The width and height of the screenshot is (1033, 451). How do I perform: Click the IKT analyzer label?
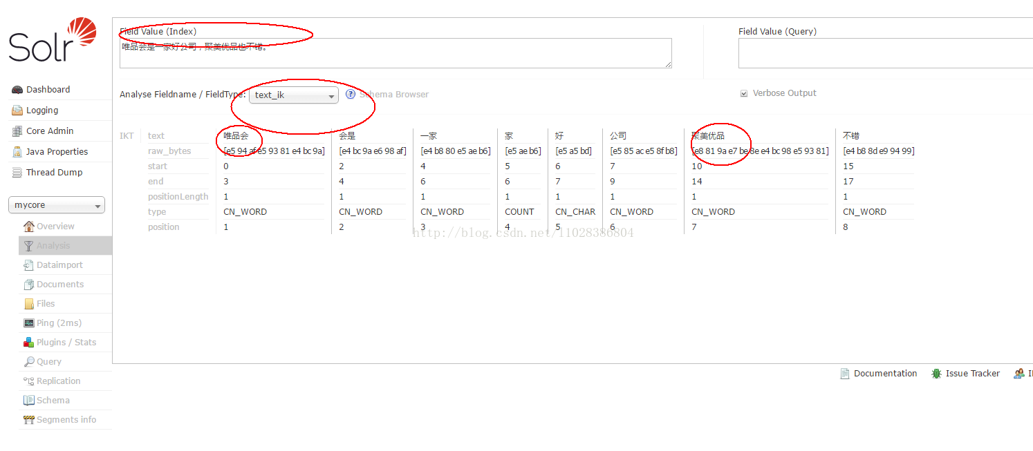click(x=127, y=136)
